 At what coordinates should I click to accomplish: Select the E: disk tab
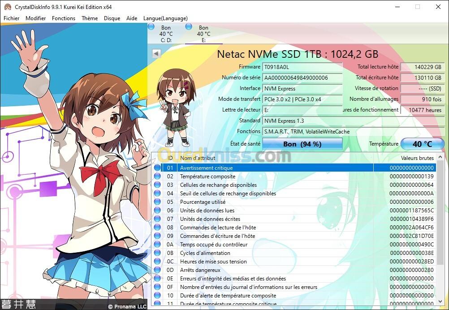coord(203,34)
